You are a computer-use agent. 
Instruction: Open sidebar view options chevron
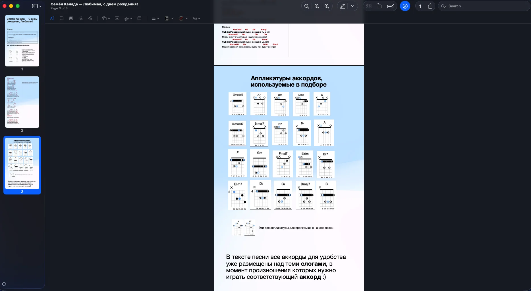tap(40, 6)
